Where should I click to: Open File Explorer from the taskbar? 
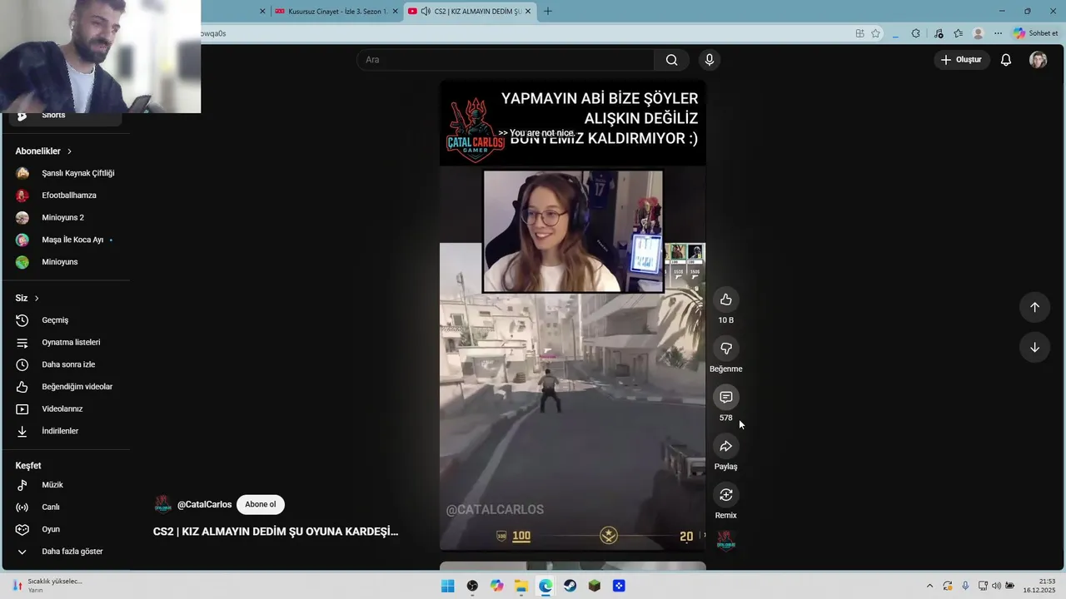tap(521, 586)
